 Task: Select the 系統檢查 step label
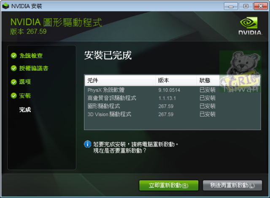point(31,55)
